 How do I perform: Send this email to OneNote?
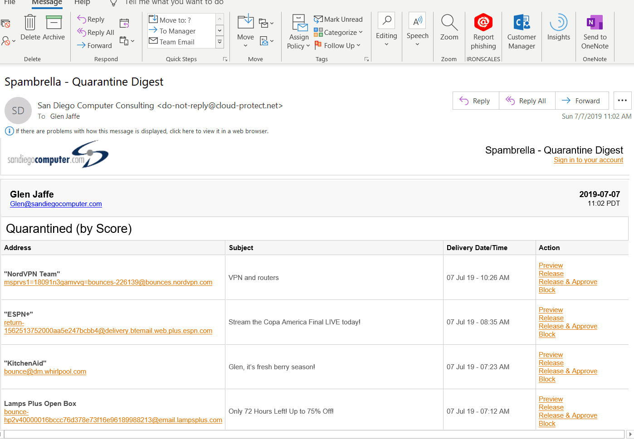pos(595,32)
